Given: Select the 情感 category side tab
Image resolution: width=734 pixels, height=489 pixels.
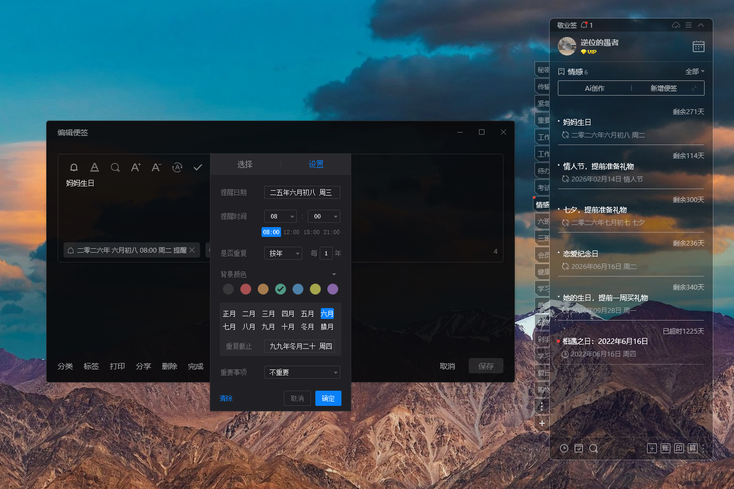Looking at the screenshot, I should 542,205.
